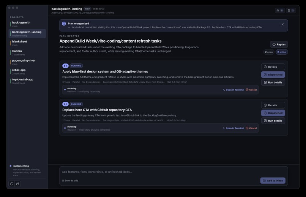Image resolution: width=306 pixels, height=197 pixels.
Task: Click the Implementing status indicator
Action: pos(21,166)
